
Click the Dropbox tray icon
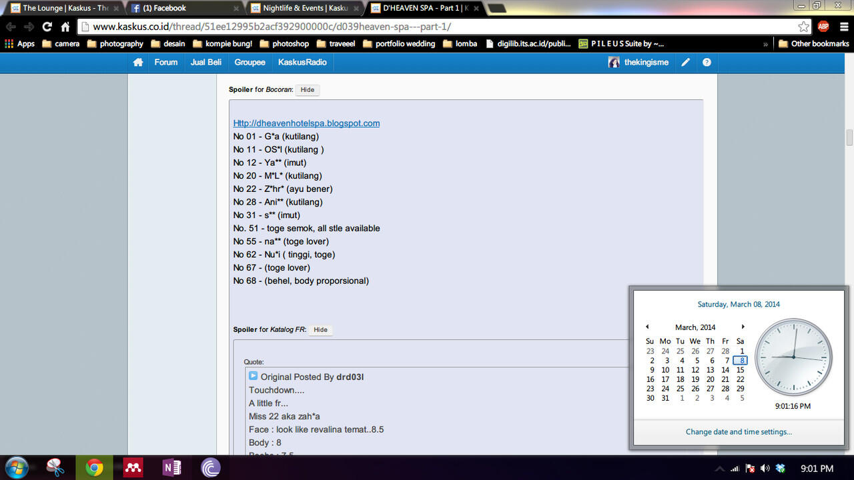781,469
